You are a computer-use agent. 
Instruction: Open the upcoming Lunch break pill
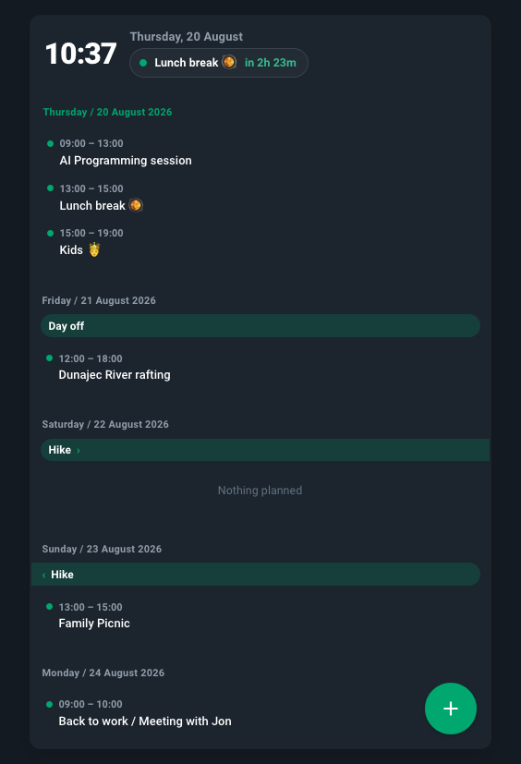pyautogui.click(x=219, y=63)
